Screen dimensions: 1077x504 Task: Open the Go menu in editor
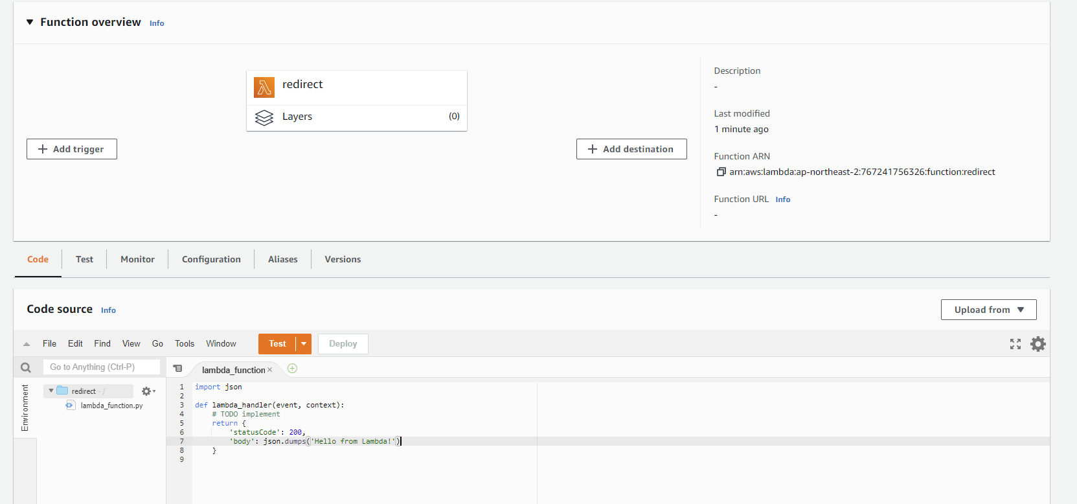(x=157, y=344)
